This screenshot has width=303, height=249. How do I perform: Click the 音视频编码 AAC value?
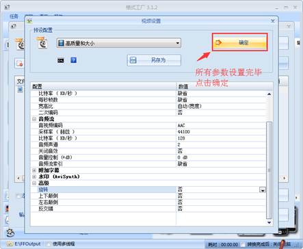coord(181,125)
